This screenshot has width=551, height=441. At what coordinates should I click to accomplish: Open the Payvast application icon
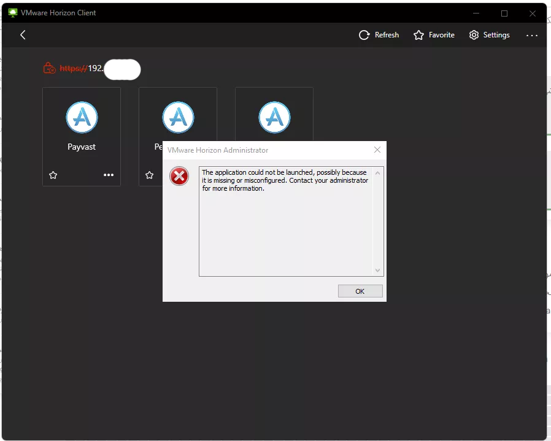point(82,117)
